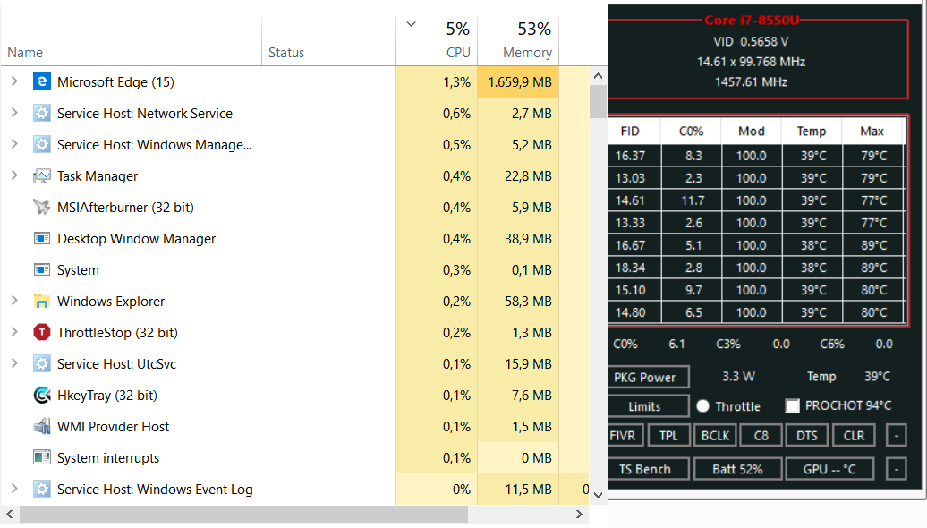Click the Service Host: UtcSvc gear icon
927x528 pixels.
[x=41, y=363]
